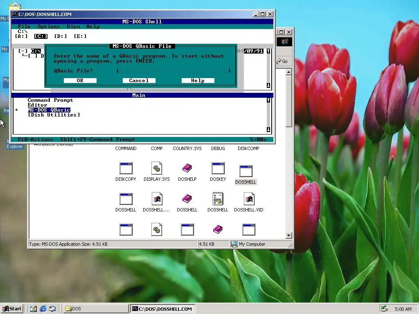Open the DOS Shell window's title bar system icon

[x=15, y=14]
